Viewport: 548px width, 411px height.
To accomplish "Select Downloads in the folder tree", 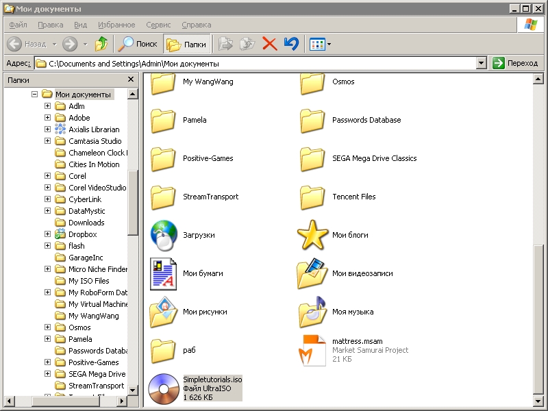I will click(86, 223).
